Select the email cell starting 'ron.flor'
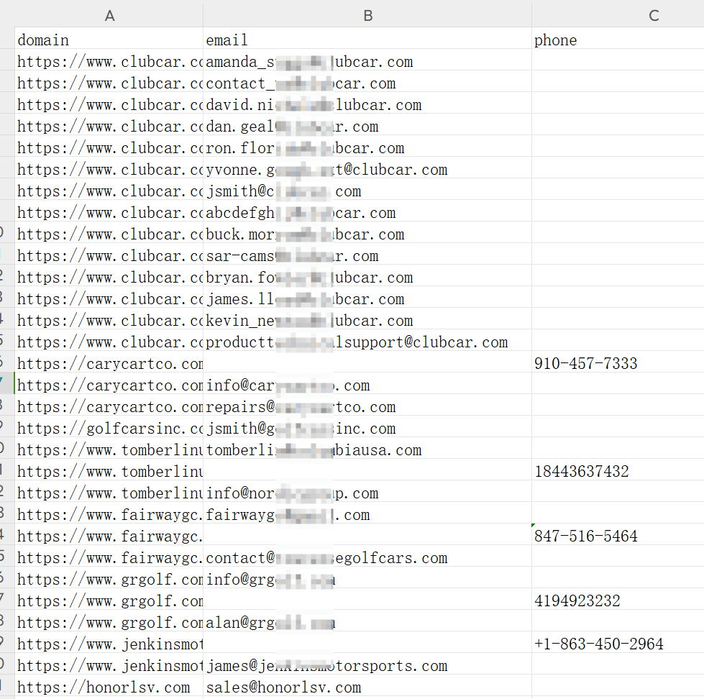The image size is (704, 699). pos(367,147)
